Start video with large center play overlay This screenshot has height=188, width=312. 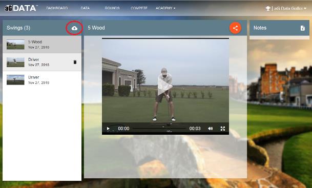point(165,86)
